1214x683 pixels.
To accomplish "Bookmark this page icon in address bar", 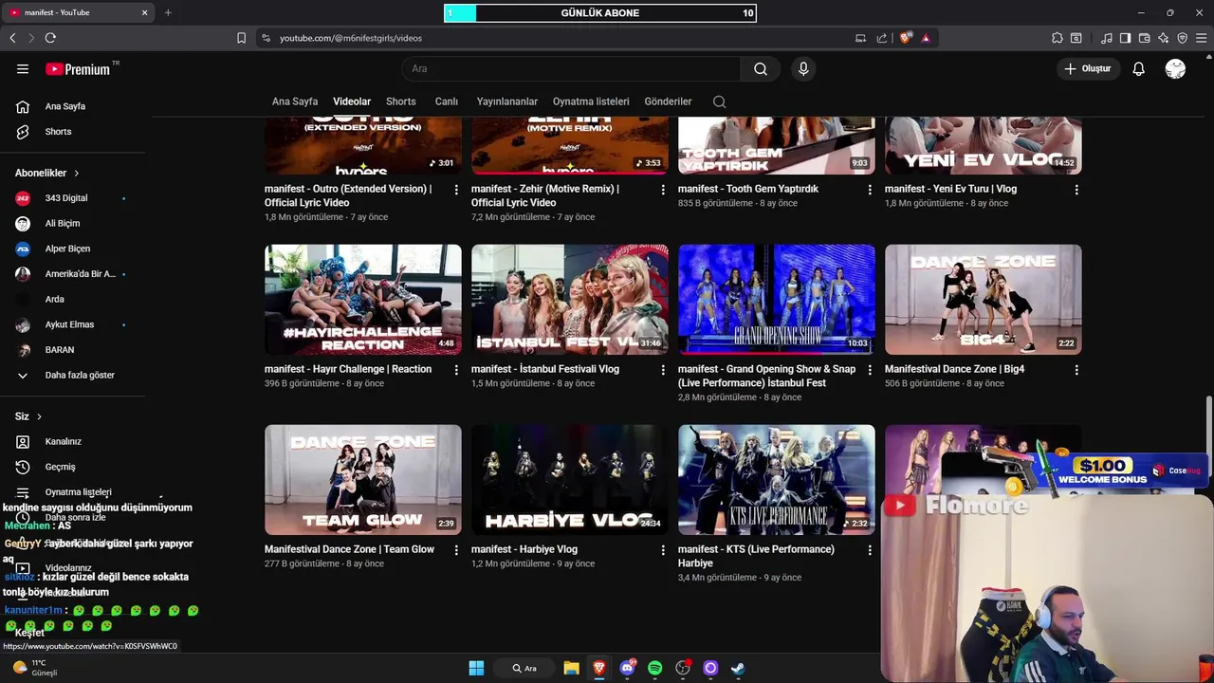I will click(x=241, y=38).
